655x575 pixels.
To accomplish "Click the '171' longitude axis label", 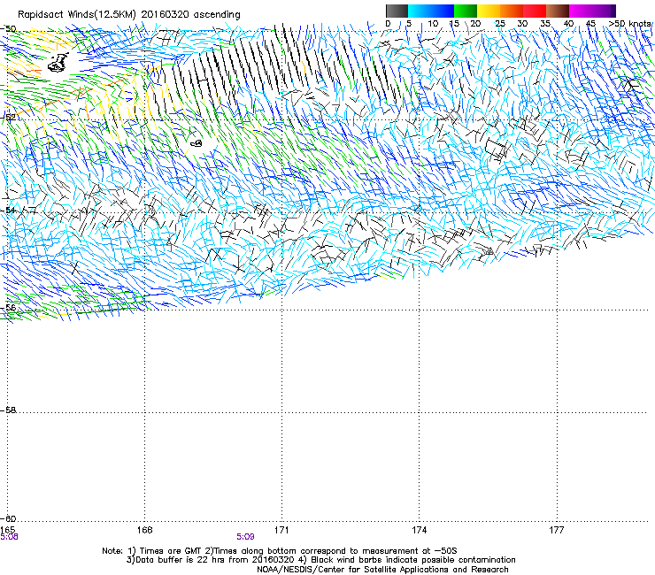I will click(281, 530).
